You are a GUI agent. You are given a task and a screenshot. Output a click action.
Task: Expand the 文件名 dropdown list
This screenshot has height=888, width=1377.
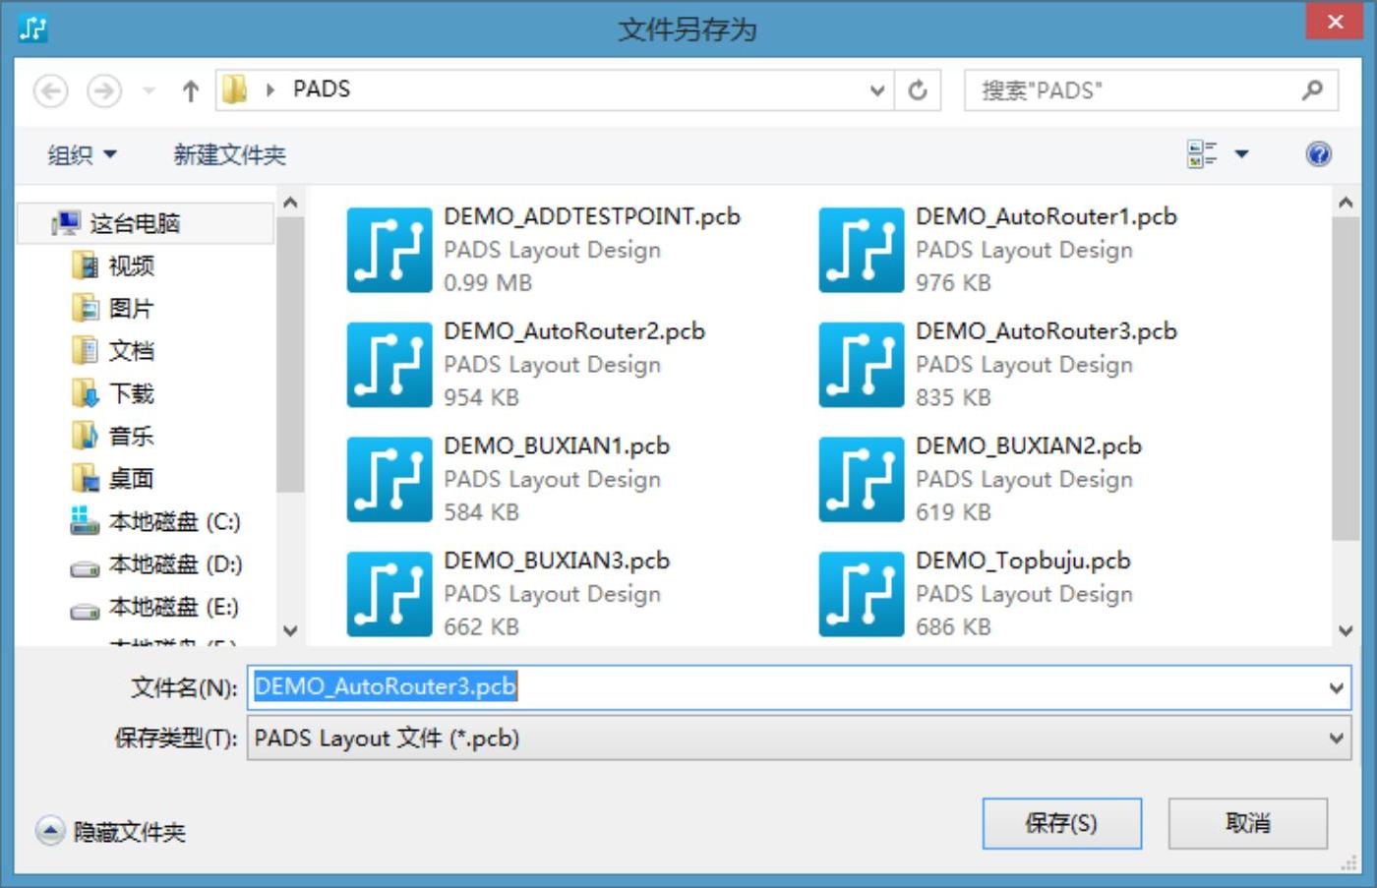1336,687
